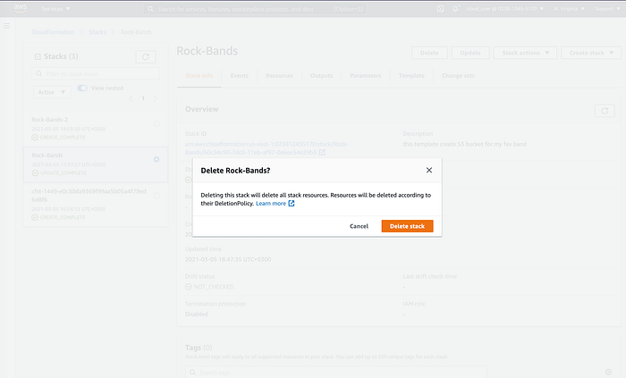Focus the AWS services search field
This screenshot has width=626, height=378.
255,9
